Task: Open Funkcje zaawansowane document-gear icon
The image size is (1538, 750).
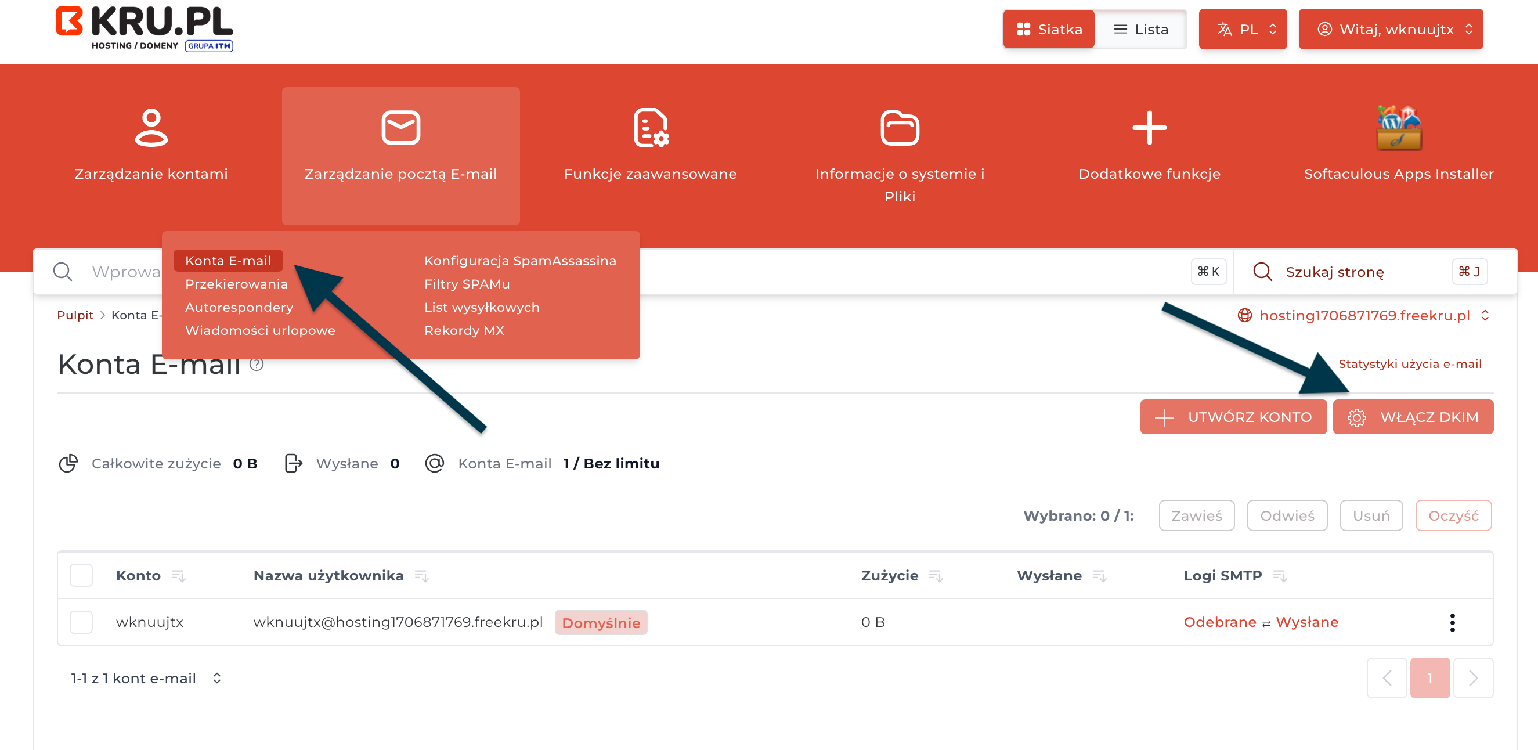Action: [650, 127]
